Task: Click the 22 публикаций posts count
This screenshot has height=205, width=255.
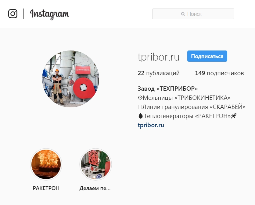Action: 159,73
